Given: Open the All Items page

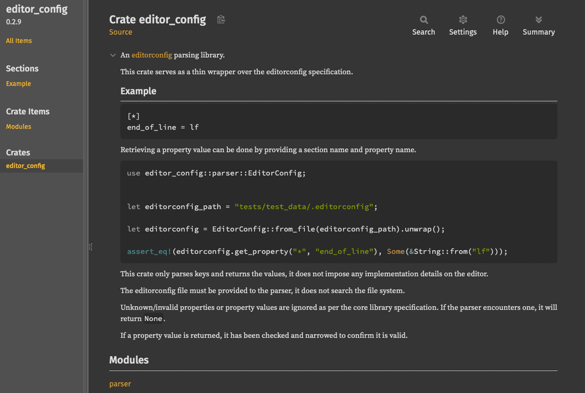Looking at the screenshot, I should click(18, 41).
